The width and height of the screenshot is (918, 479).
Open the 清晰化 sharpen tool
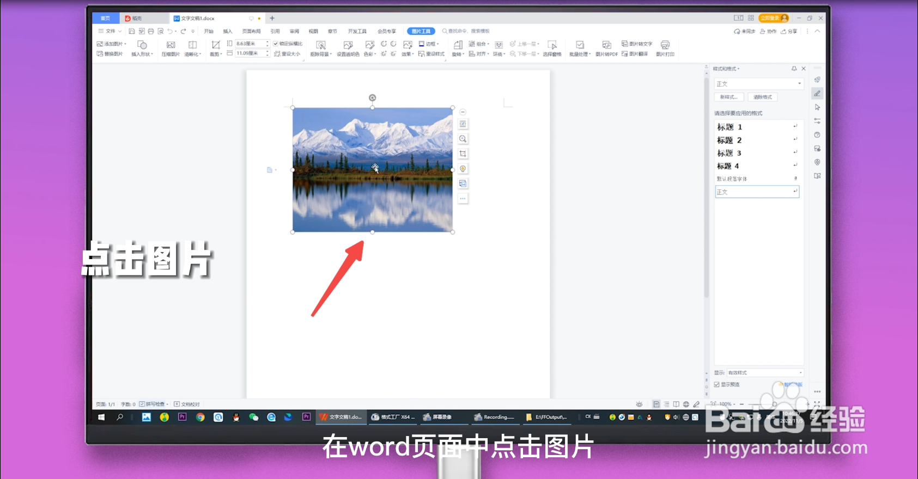192,48
